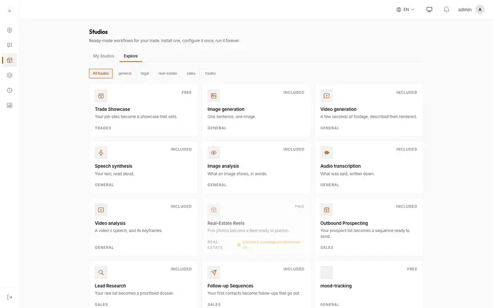Screen dimensions: 493x308
Task: Click the Video generation play icon
Action: 327,96
